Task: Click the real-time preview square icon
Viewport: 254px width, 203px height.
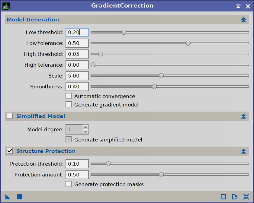Action: click(x=223, y=197)
